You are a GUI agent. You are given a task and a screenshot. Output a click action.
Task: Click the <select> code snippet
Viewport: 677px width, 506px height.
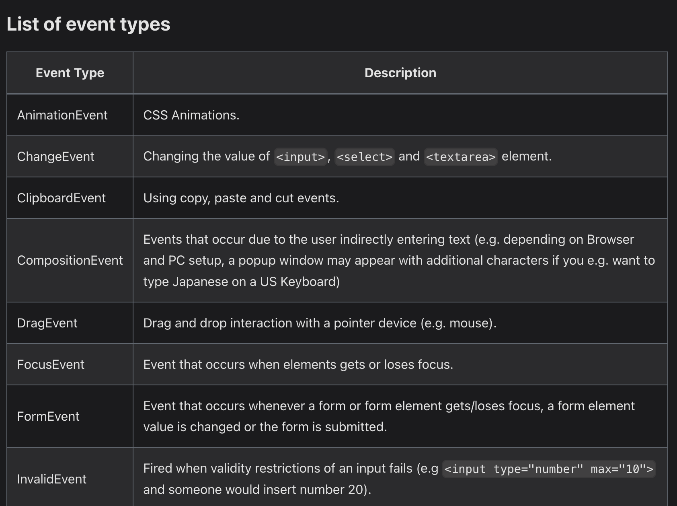pyautogui.click(x=365, y=156)
